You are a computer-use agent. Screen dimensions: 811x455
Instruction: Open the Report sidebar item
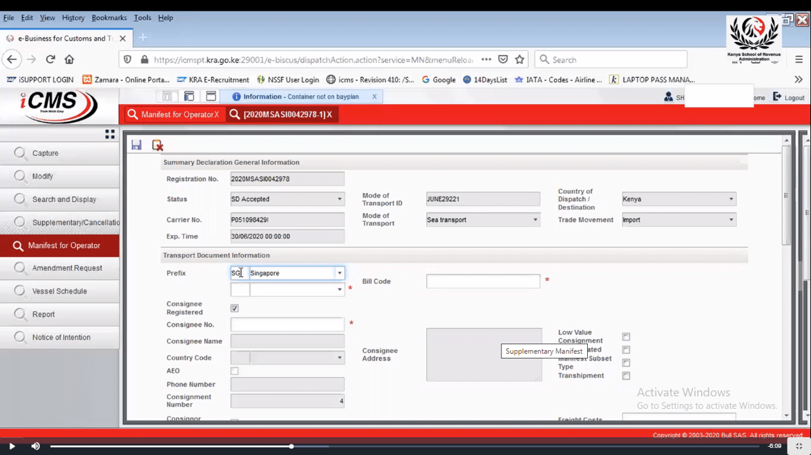pyautogui.click(x=59, y=314)
